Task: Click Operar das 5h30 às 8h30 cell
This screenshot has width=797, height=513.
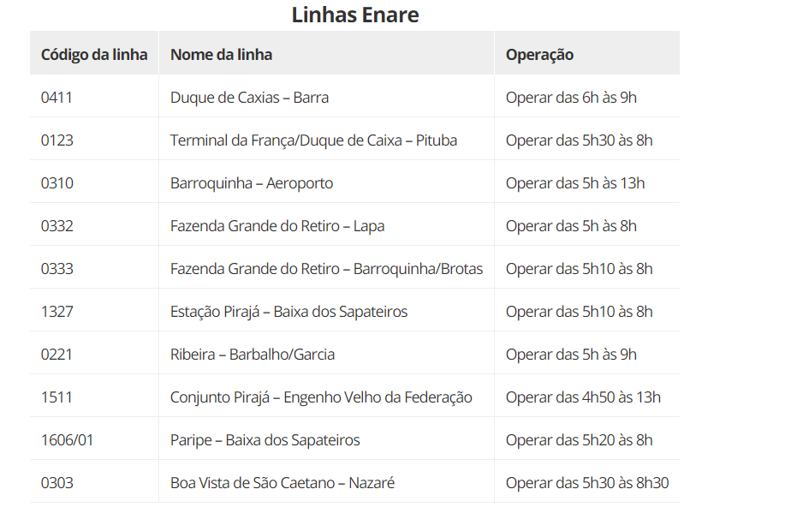Action: [587, 482]
